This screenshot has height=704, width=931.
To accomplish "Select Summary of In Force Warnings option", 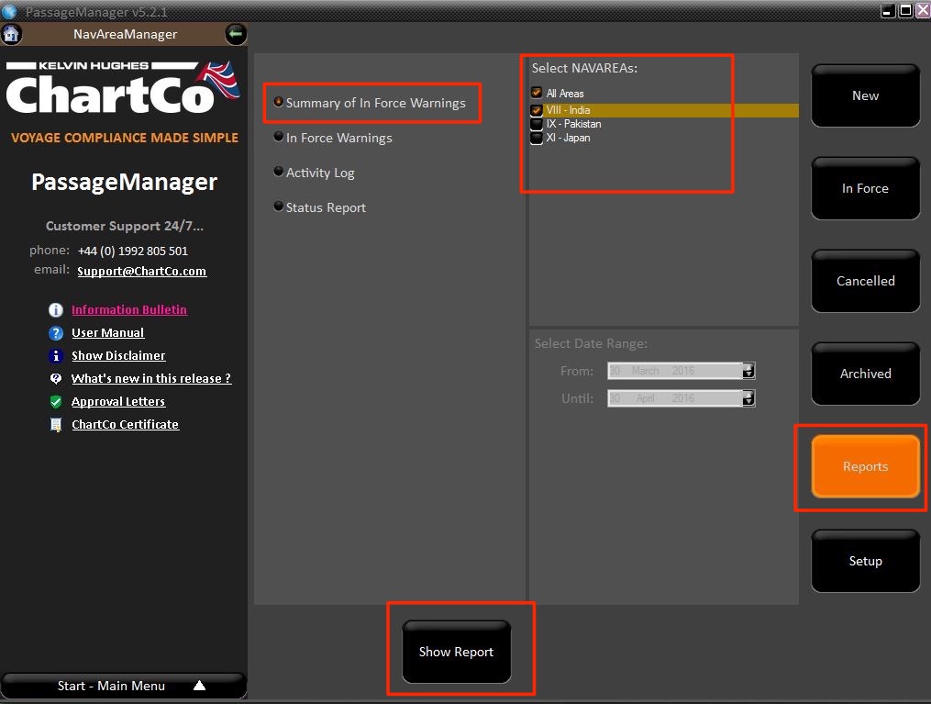I will click(370, 103).
